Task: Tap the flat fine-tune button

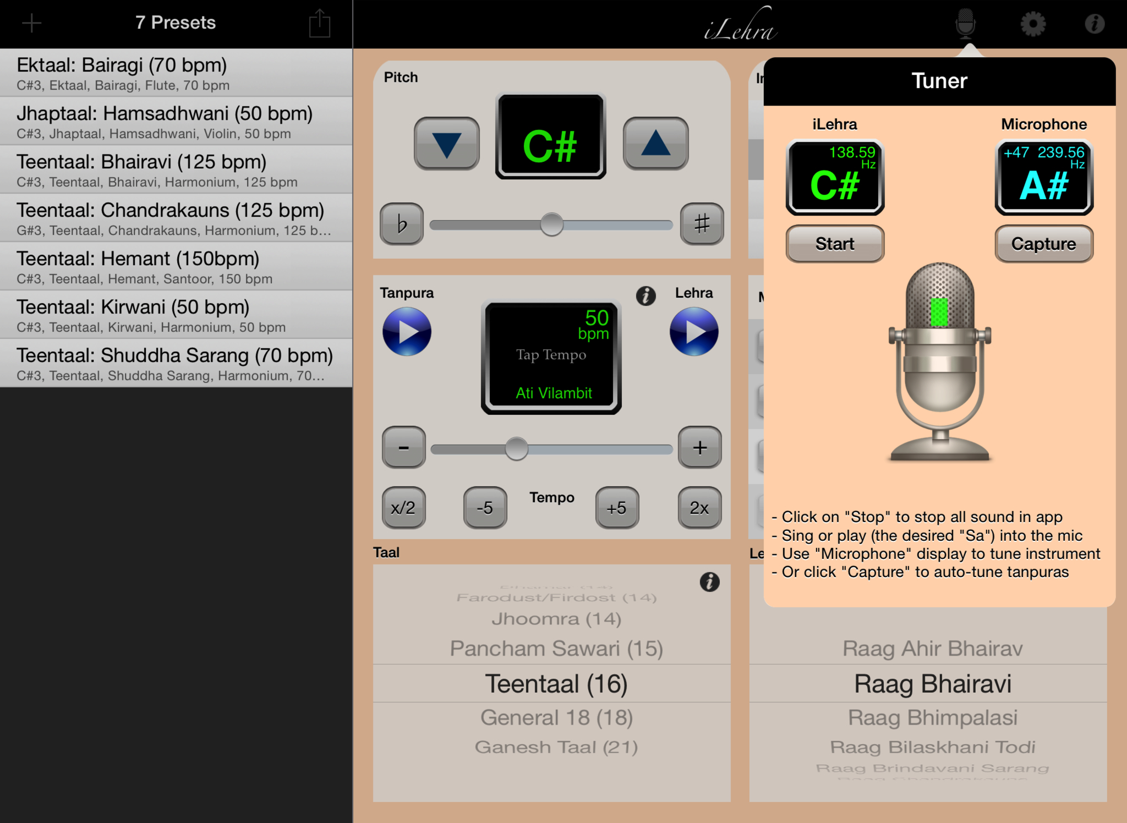Action: click(402, 224)
